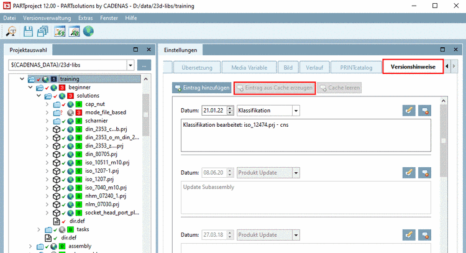Screen dimensions: 466x253
Task: Click the cube icon of nlm_07030.prj
Action: (57, 205)
